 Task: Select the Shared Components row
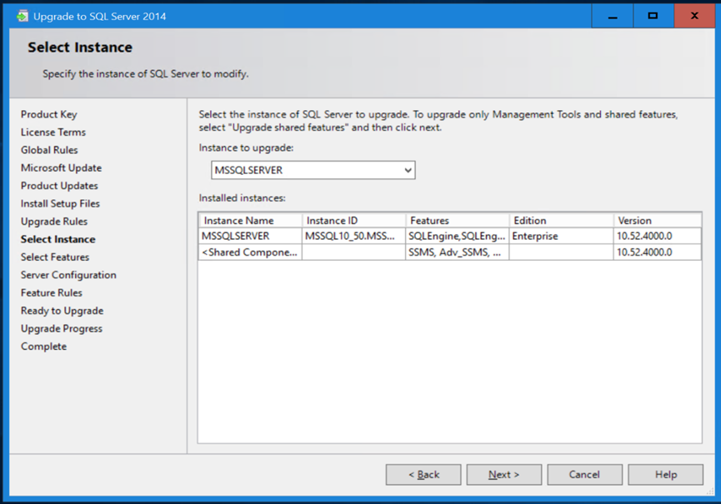tap(450, 252)
